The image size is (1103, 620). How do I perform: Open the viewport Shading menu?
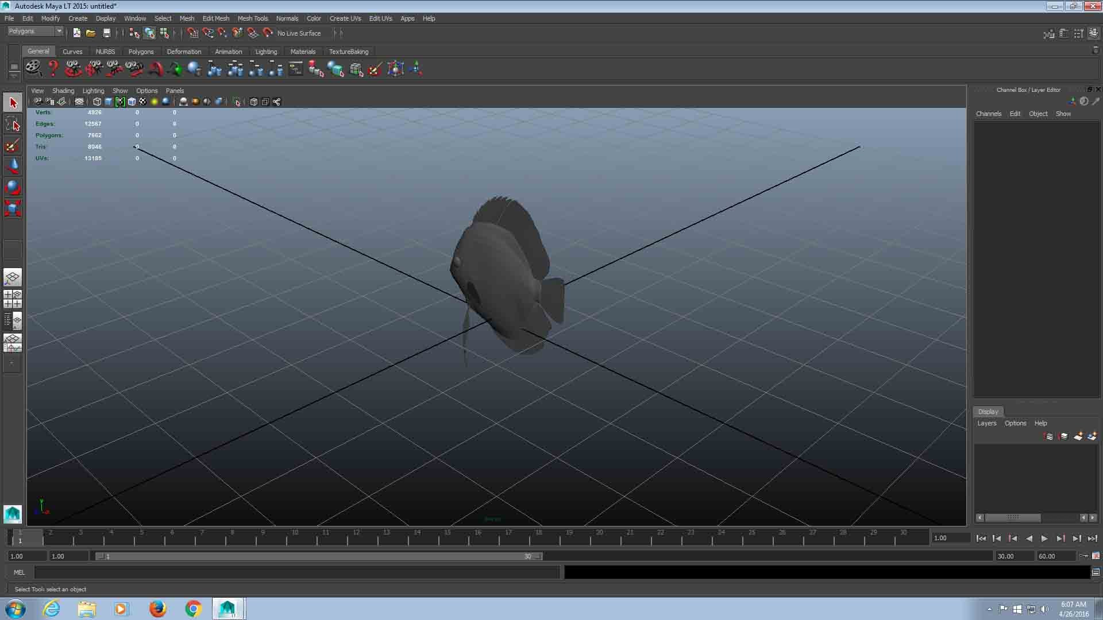[63, 91]
